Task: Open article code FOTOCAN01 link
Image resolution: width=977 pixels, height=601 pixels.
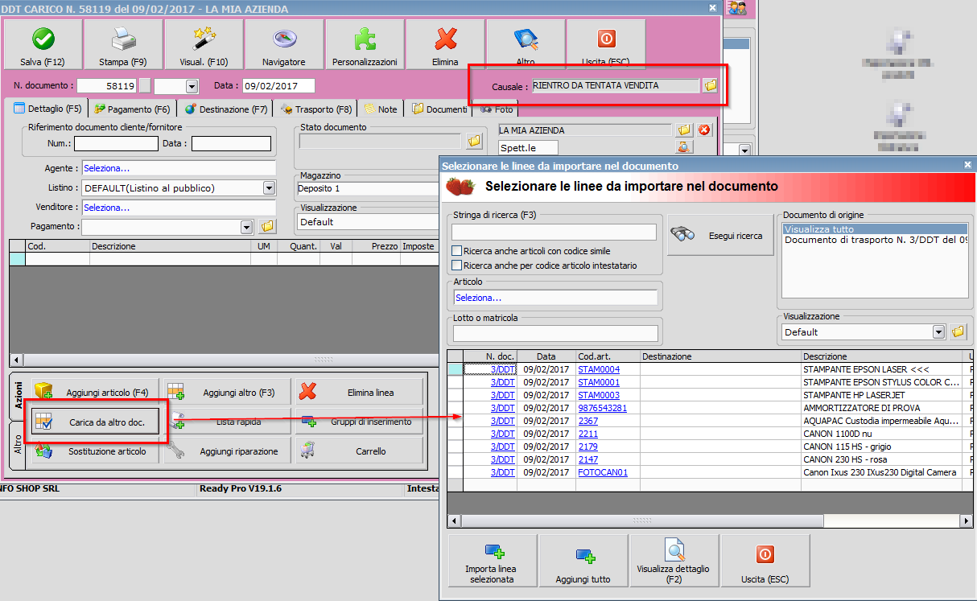Action: pyautogui.click(x=603, y=472)
